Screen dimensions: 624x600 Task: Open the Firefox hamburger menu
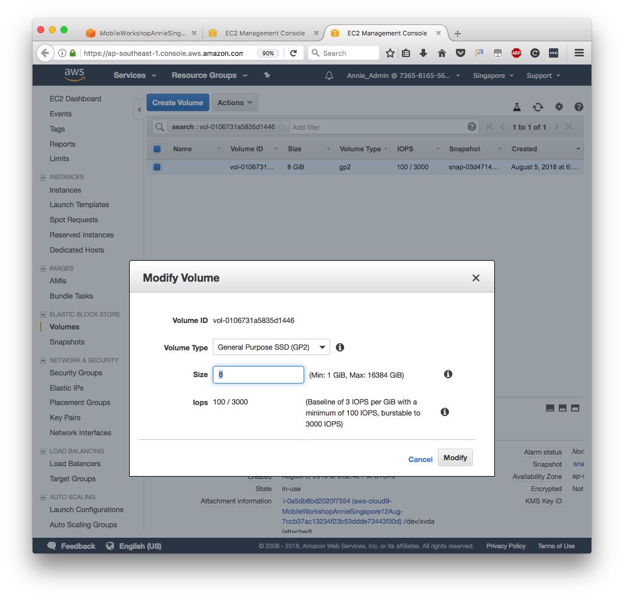[x=579, y=52]
